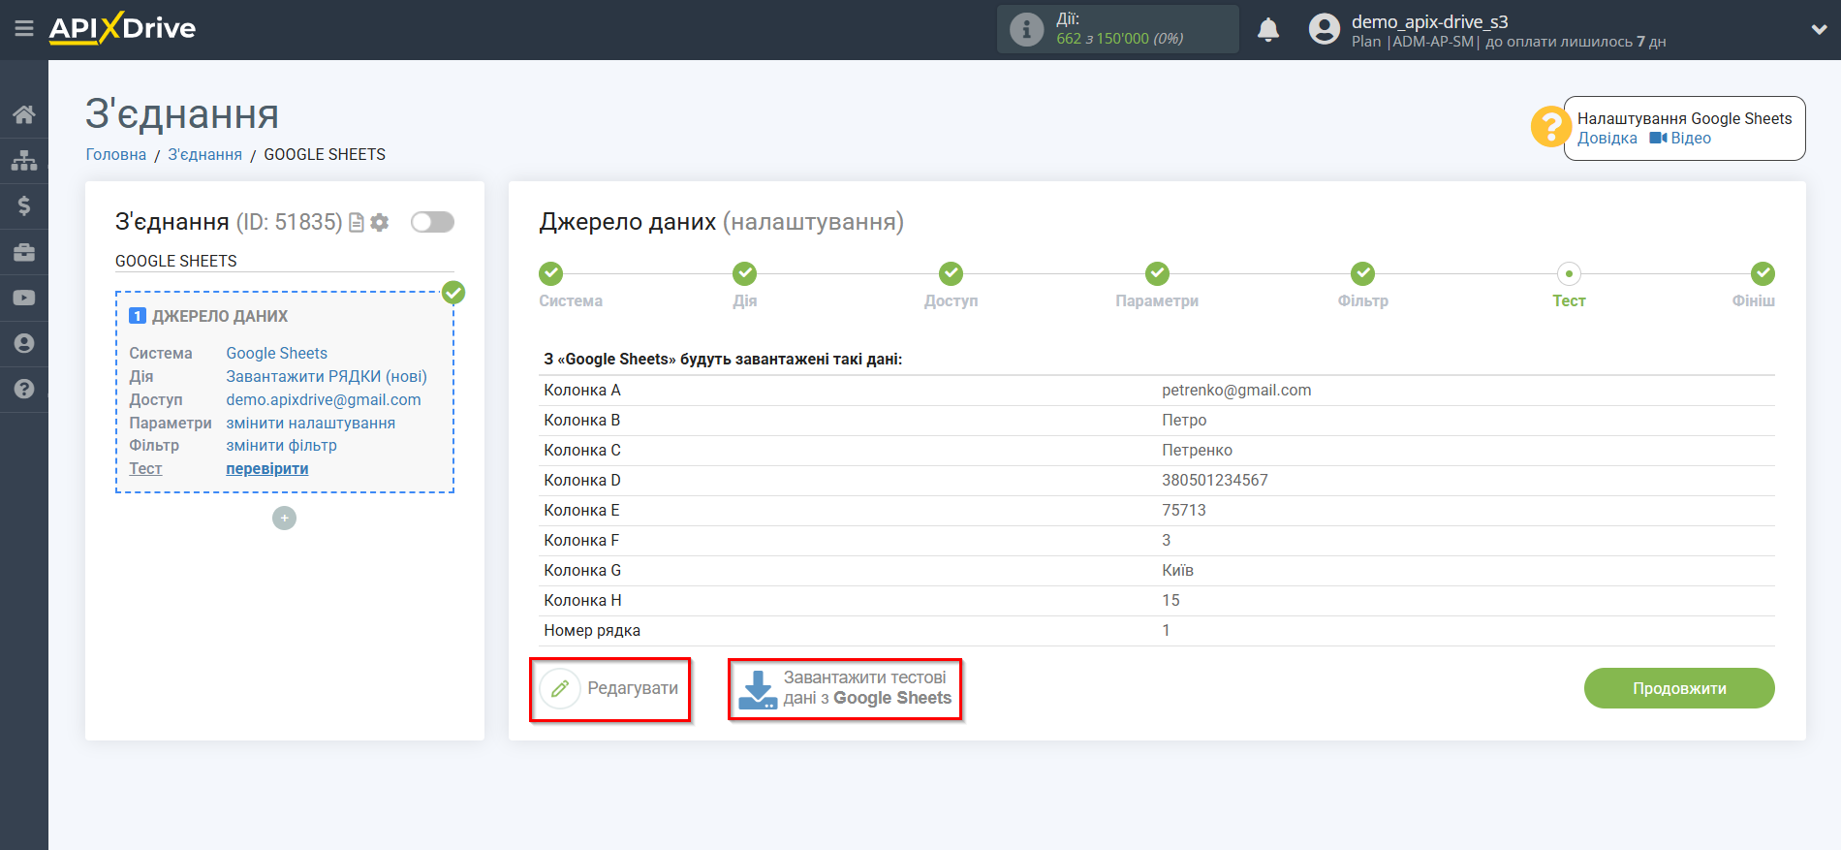Click the ДЖЕРЕЛО ДАНИХ block header
Screen dimensions: 1841x850
click(220, 316)
